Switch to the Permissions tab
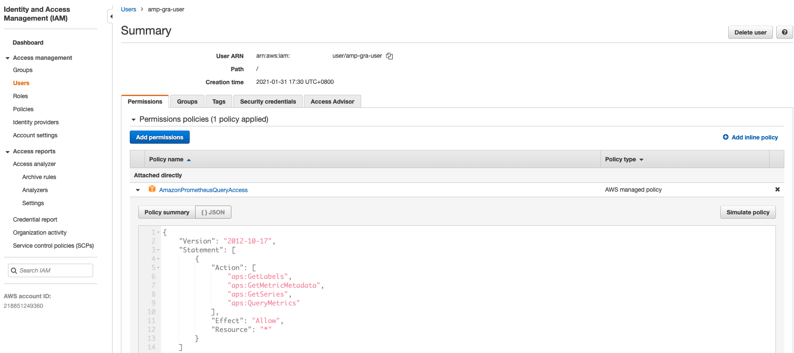This screenshot has width=794, height=353. [145, 102]
